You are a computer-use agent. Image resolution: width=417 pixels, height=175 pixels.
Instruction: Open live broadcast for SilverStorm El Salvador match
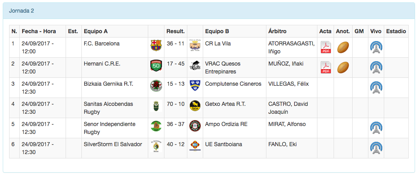coord(376,148)
